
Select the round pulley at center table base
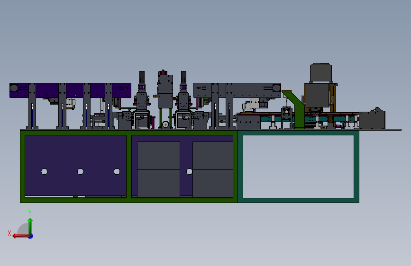click(x=165, y=124)
